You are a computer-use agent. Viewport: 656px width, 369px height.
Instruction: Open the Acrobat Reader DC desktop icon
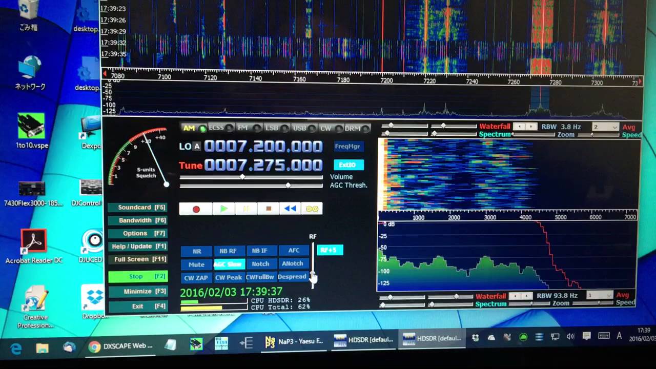tap(34, 246)
